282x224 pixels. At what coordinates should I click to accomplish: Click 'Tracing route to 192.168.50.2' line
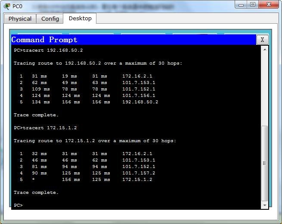(x=98, y=63)
